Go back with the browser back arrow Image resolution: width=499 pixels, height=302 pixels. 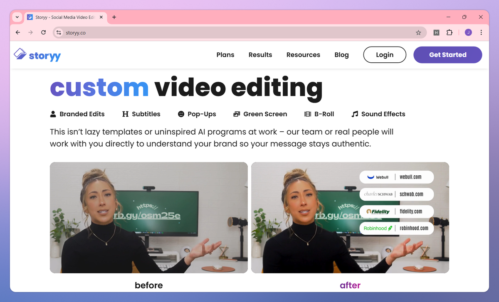tap(17, 32)
